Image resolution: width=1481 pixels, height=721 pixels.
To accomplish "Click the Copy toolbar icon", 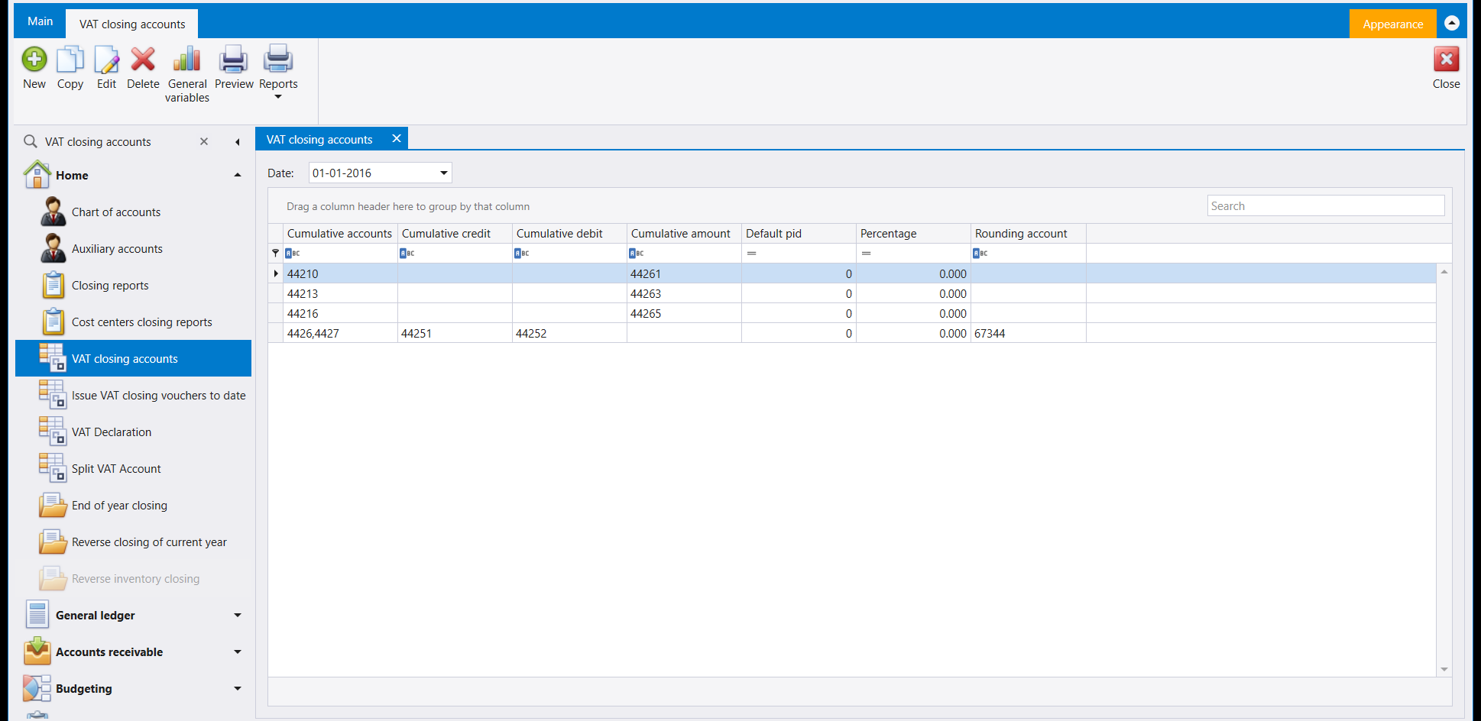I will (x=70, y=60).
